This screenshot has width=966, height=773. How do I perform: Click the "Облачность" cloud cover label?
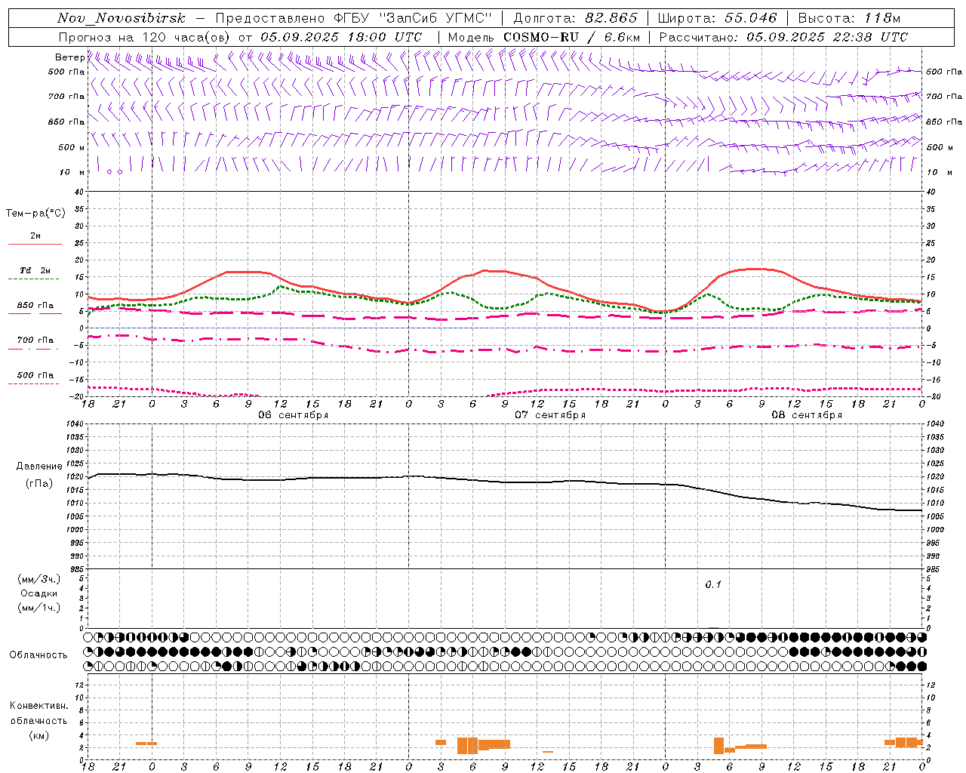[x=38, y=655]
